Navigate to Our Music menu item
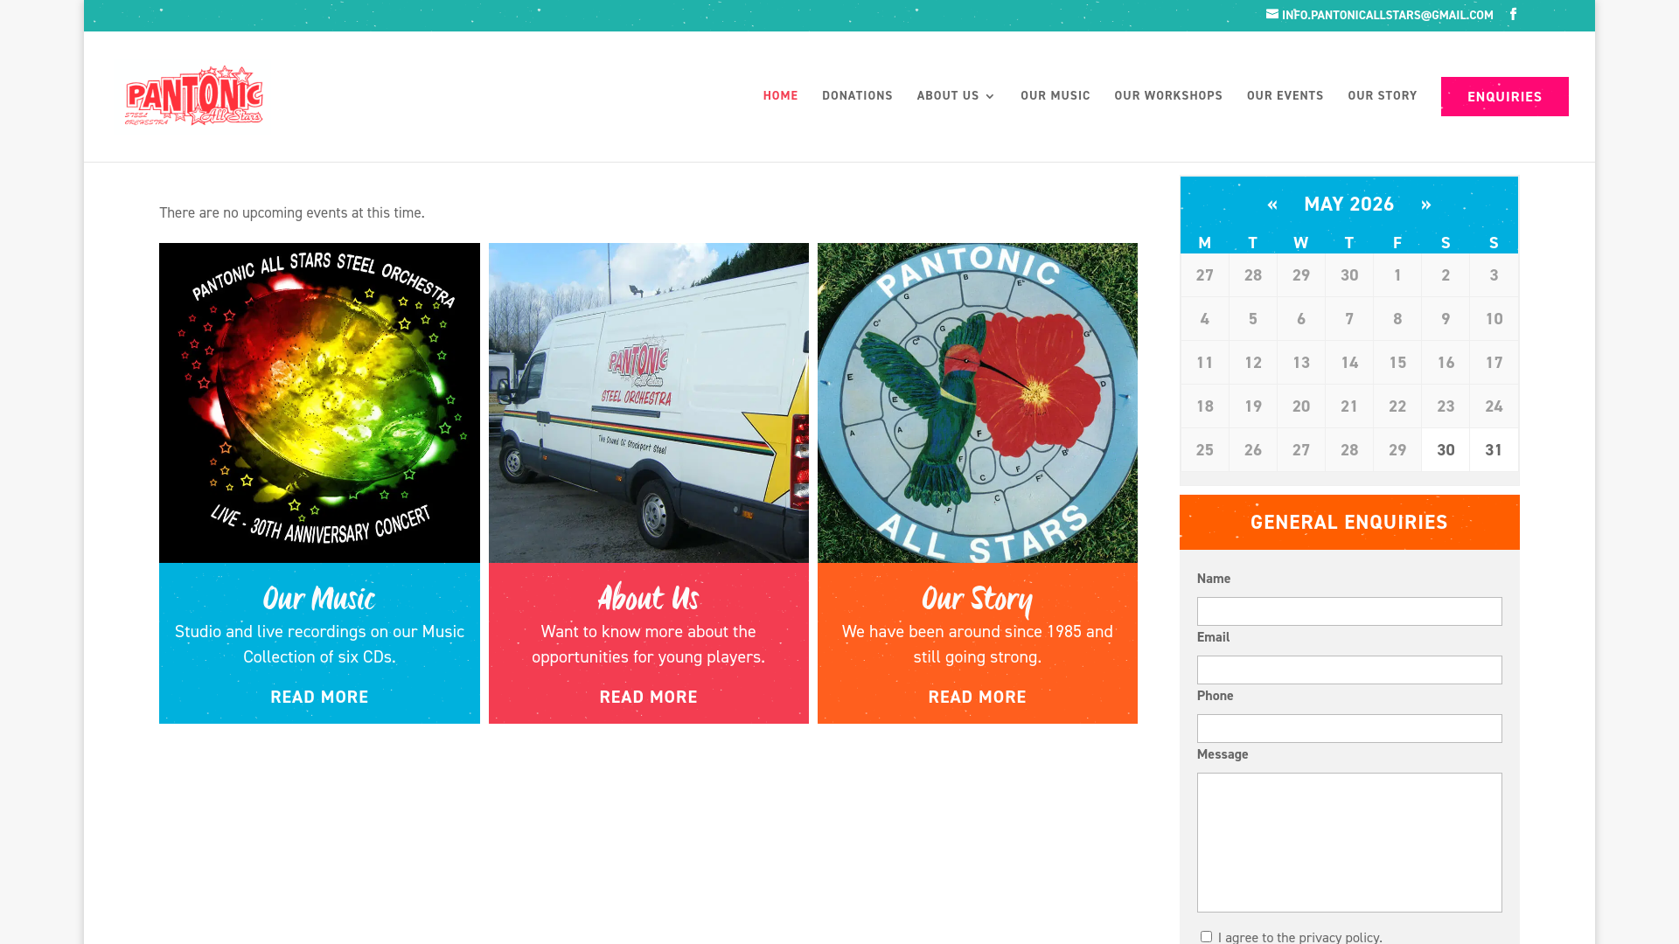 (1055, 96)
